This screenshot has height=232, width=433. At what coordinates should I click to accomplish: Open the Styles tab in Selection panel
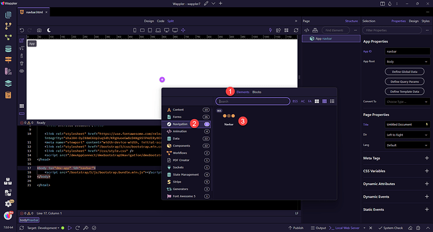pyautogui.click(x=425, y=21)
